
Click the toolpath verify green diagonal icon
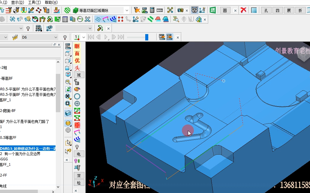(x=67, y=10)
